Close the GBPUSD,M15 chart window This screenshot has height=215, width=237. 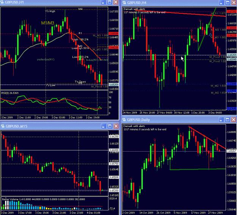coord(116,126)
